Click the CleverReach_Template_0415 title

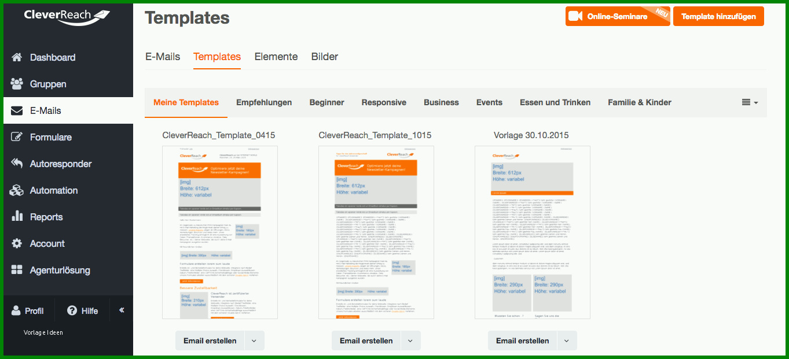pos(219,135)
